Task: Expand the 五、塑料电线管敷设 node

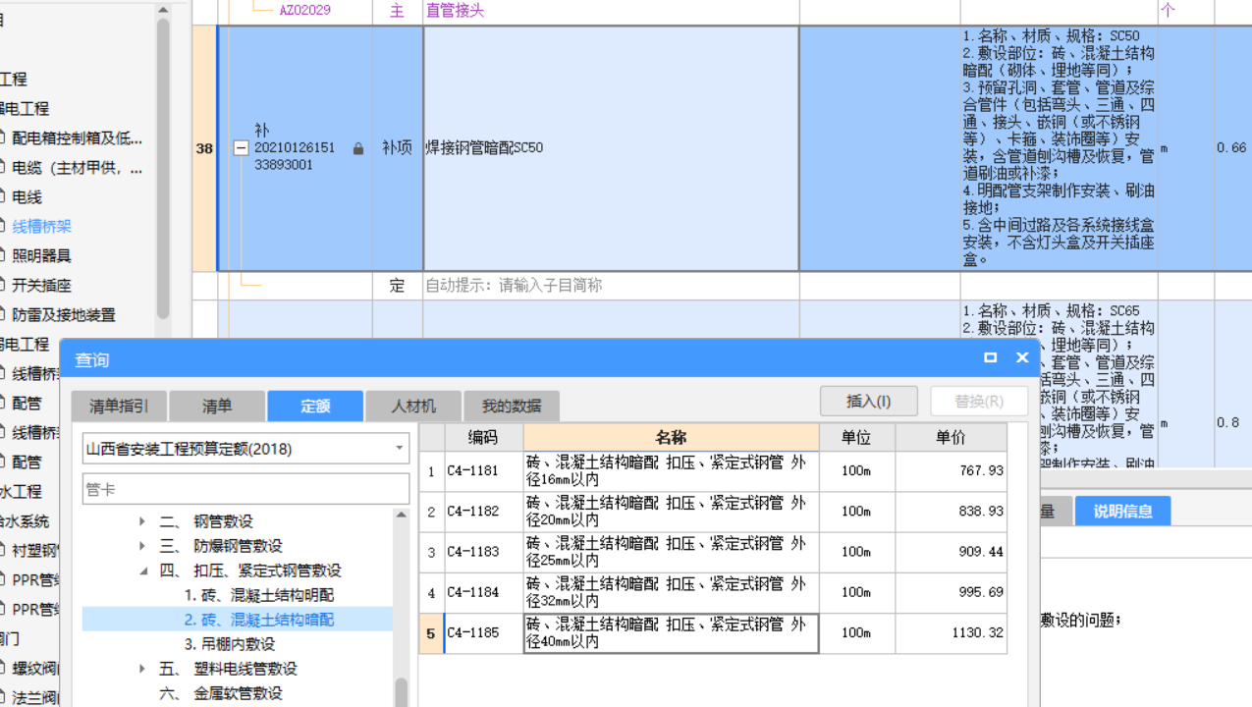Action: (141, 669)
